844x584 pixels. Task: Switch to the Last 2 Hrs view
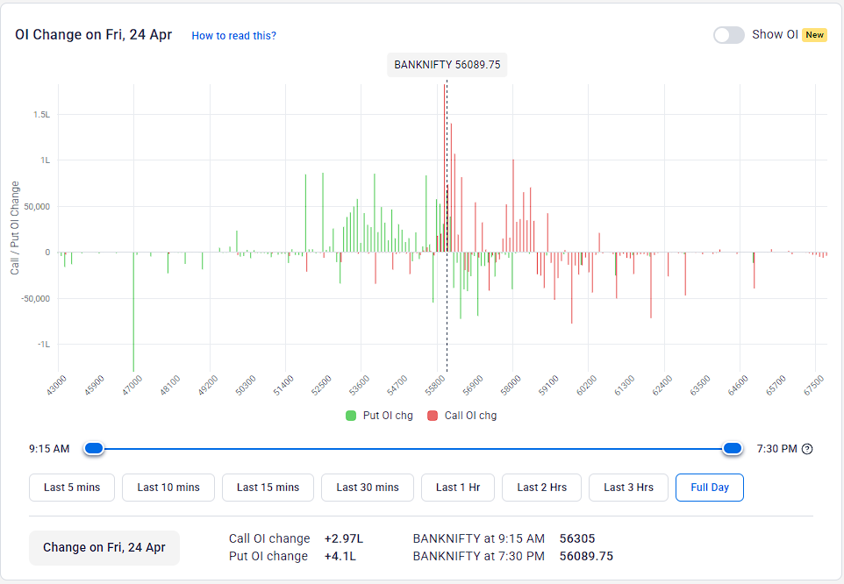pos(541,487)
